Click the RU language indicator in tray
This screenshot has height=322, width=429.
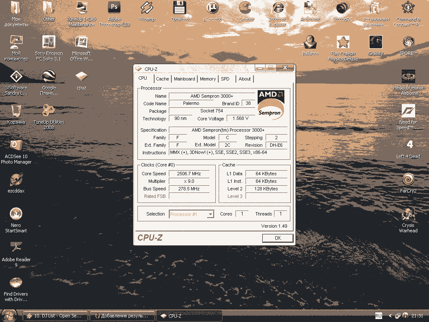click(x=378, y=316)
